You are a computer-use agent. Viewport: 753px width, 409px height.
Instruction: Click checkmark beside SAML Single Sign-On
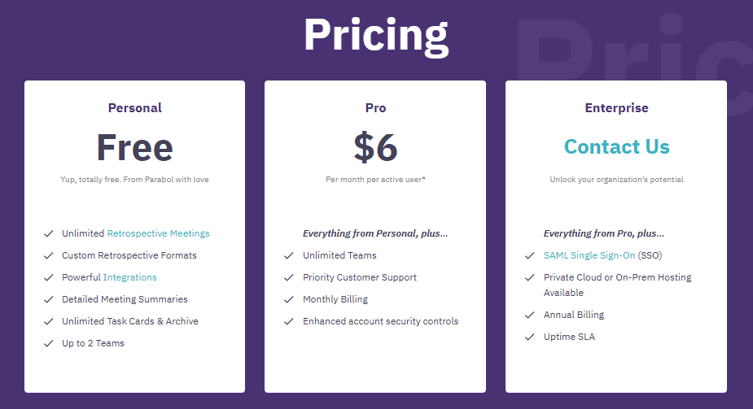point(530,255)
